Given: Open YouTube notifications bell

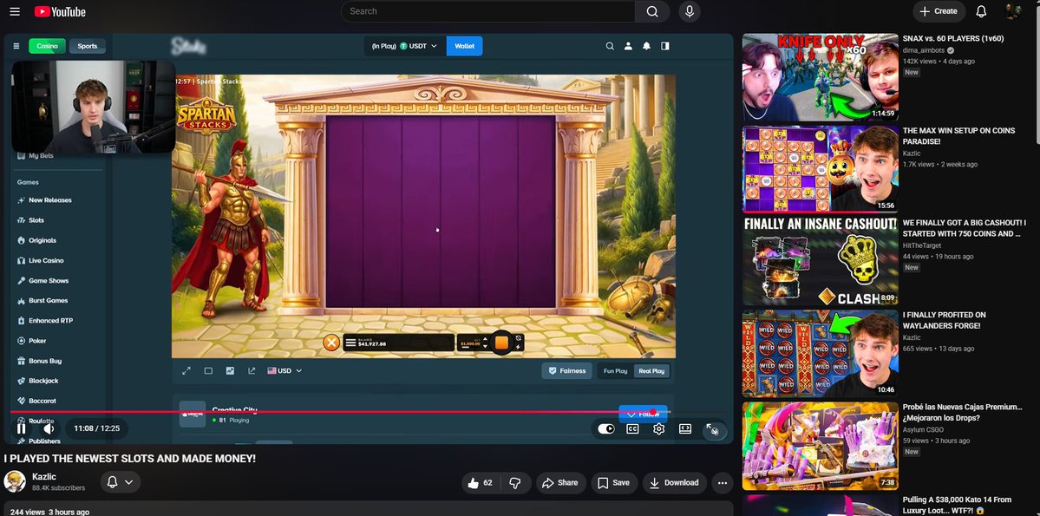Looking at the screenshot, I should [x=981, y=11].
